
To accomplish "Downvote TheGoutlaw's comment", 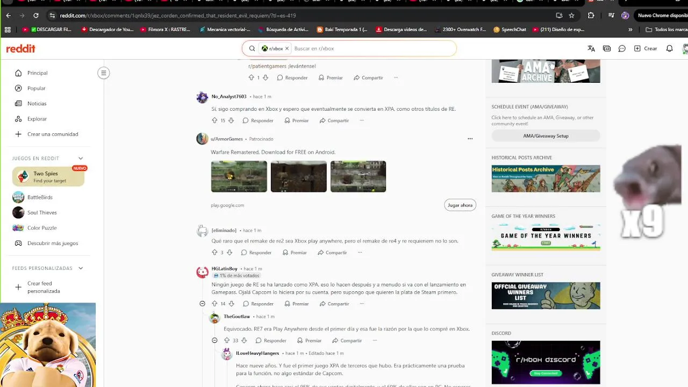I will [244, 340].
